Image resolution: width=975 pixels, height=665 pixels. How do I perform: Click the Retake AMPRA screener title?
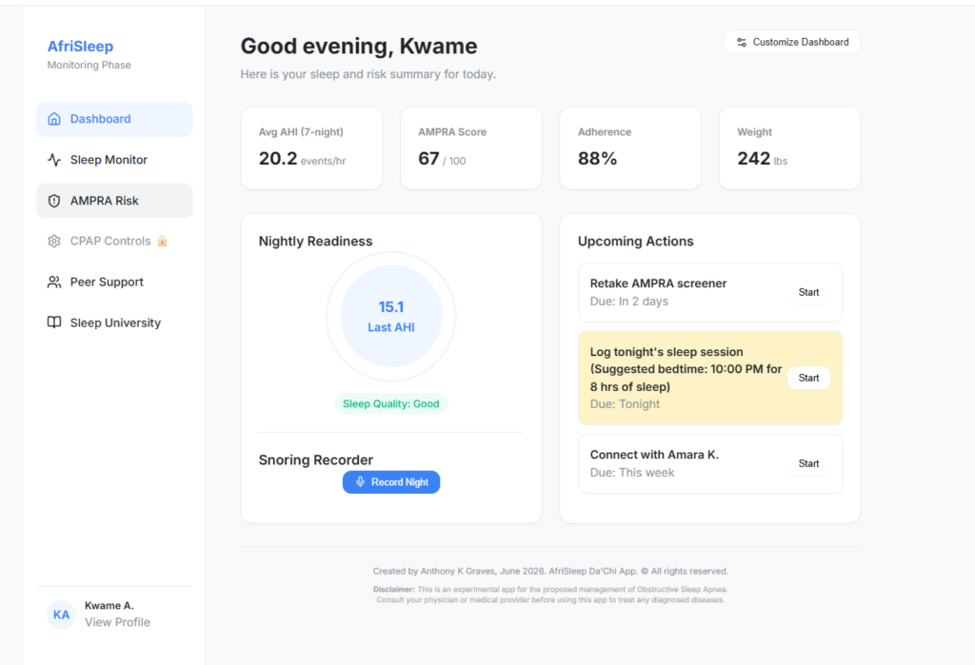click(x=658, y=284)
